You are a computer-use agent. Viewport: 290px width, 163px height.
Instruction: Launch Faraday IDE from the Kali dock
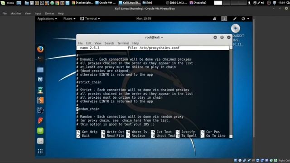(40, 120)
